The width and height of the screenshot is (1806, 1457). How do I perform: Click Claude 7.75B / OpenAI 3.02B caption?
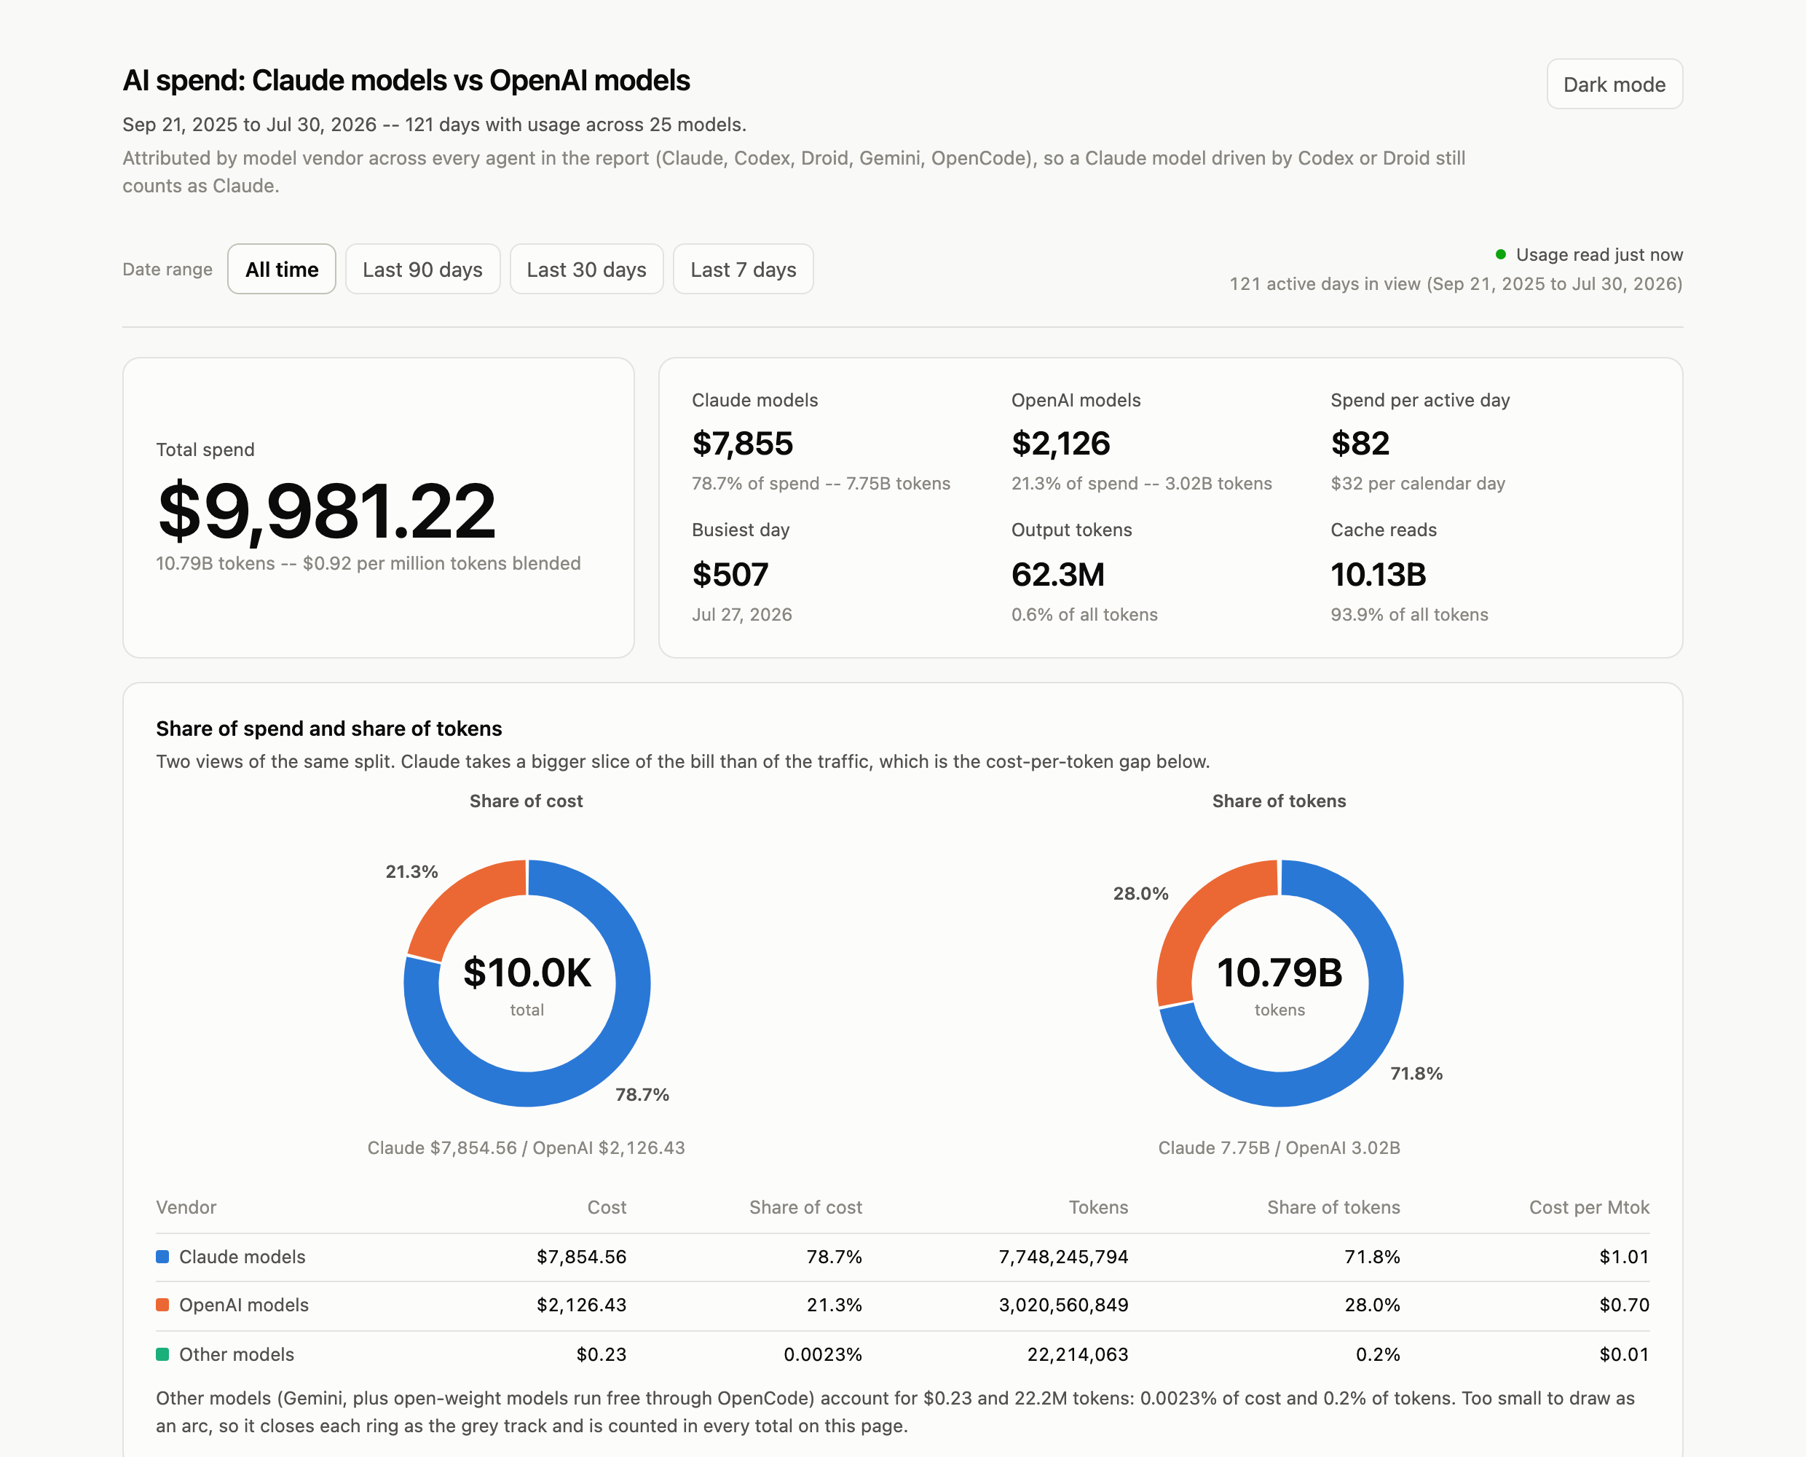1279,1147
